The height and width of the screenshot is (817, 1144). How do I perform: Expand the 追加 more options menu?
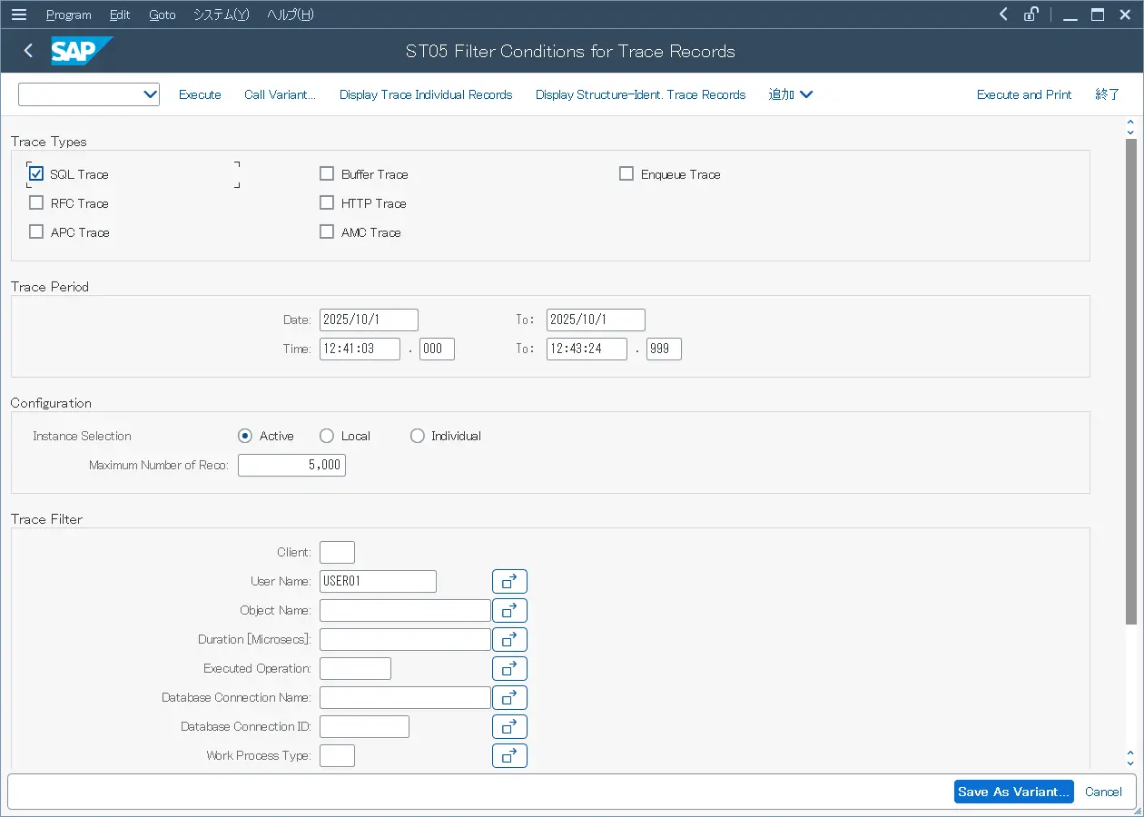point(791,94)
